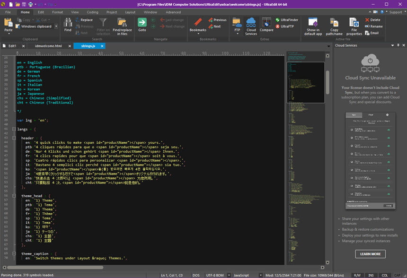This screenshot has width=407, height=278.
Task: Close the strings.js tab
Action: tap(102, 46)
